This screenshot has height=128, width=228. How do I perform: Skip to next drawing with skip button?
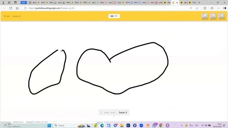coord(213,16)
